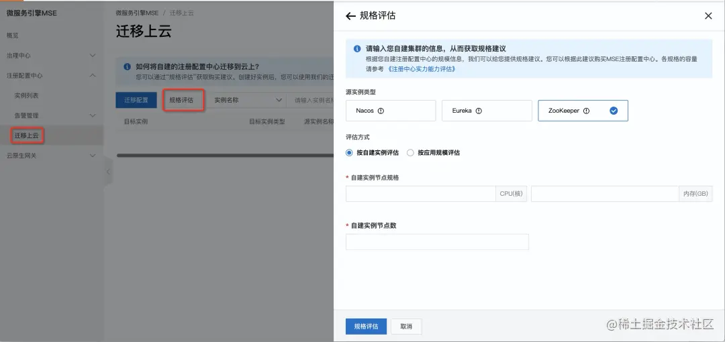
Task: Click the 目标实例类型 column header
Action: pos(267,121)
